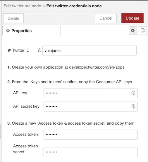The height and width of the screenshot is (162, 148).
Task: Focus the Twitter ID input field
Action: click(90, 50)
